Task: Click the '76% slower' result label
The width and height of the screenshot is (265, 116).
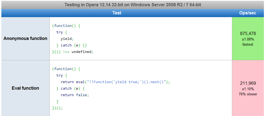Action: 248,94
